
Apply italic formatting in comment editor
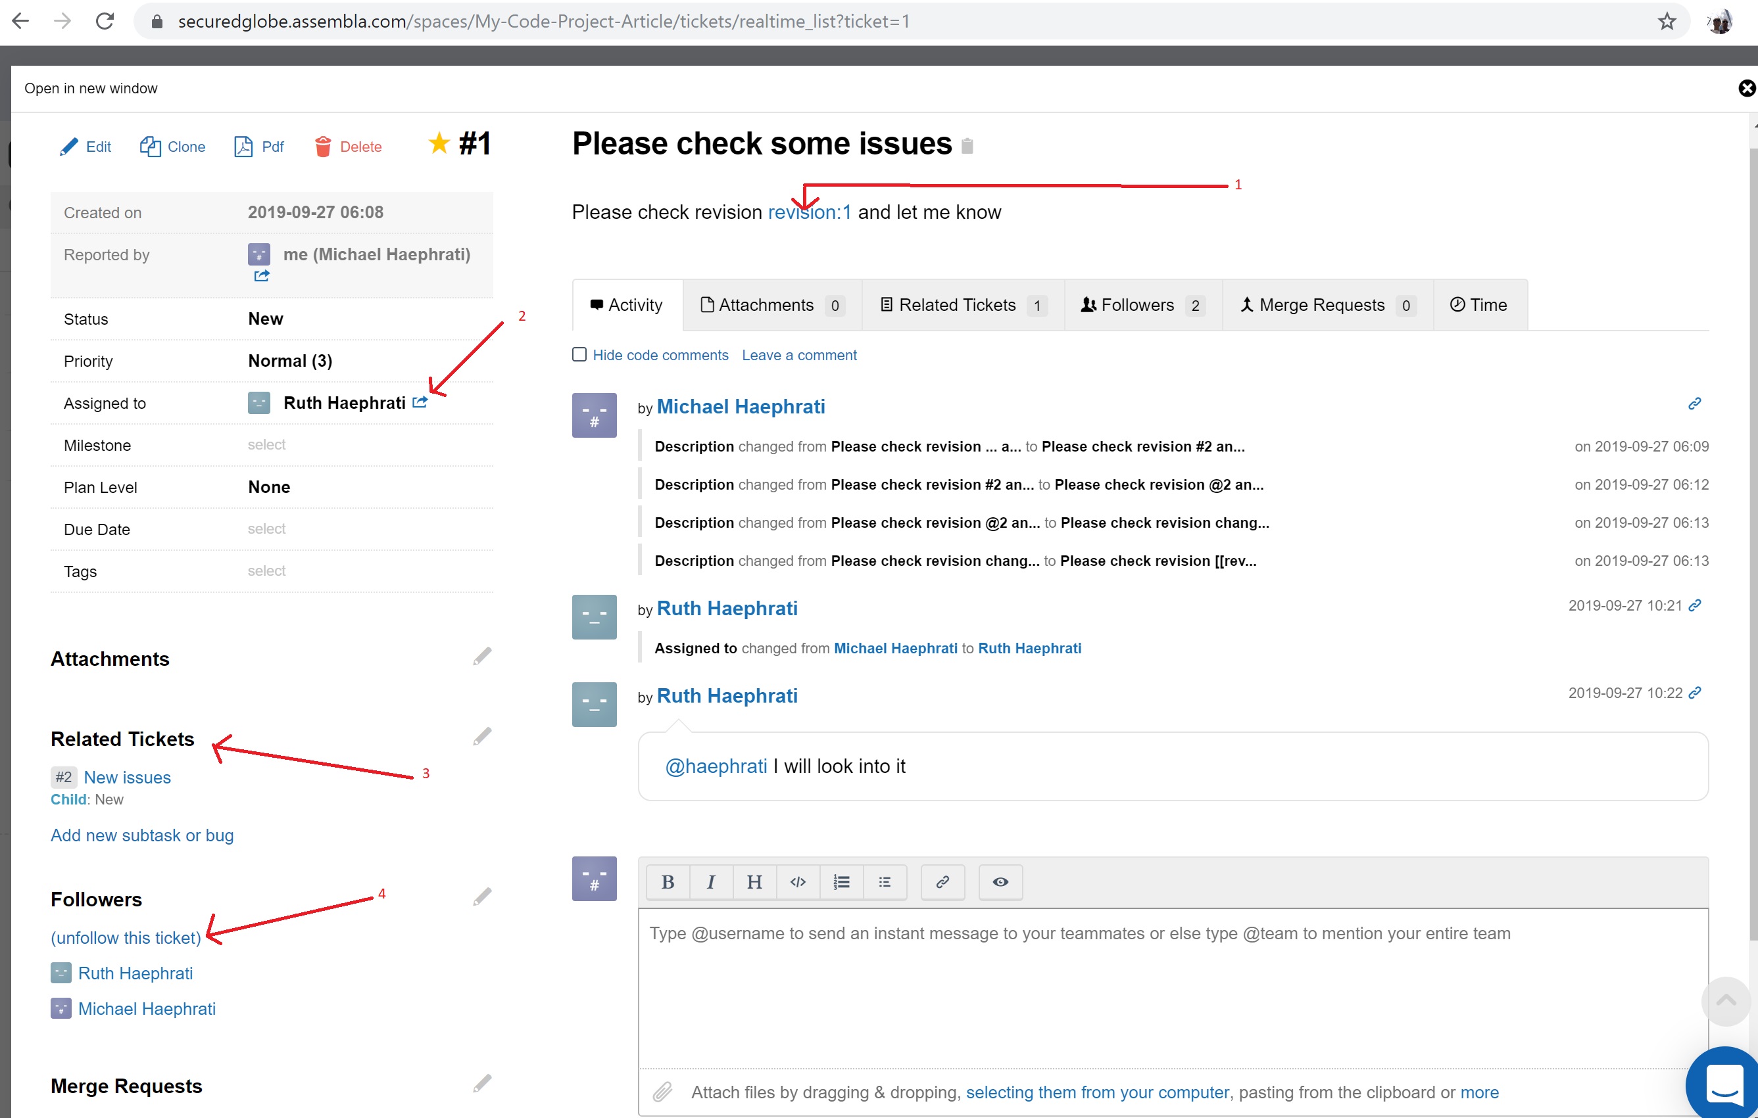[x=710, y=882]
